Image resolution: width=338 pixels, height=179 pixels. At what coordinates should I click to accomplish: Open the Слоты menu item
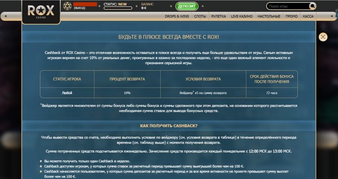pyautogui.click(x=200, y=16)
